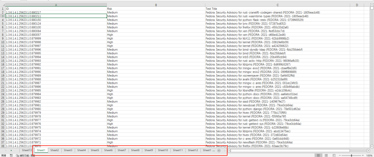Add a new sheet with plus icon
Viewport: 374px width, 157px height.
coord(219,150)
